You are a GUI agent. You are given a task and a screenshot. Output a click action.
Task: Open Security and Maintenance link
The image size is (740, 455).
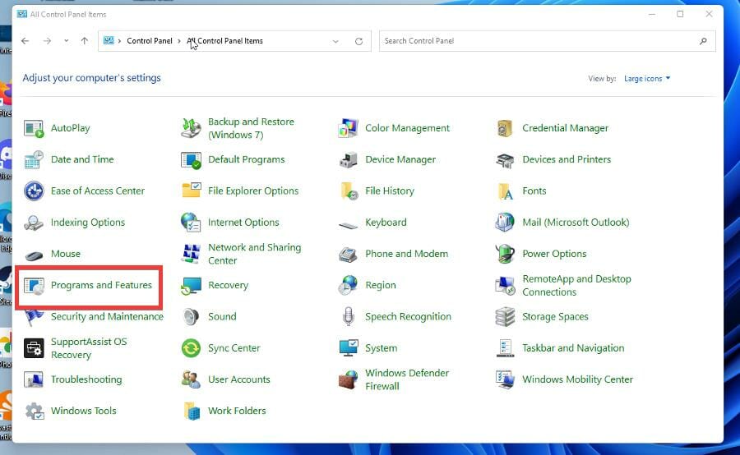(107, 317)
